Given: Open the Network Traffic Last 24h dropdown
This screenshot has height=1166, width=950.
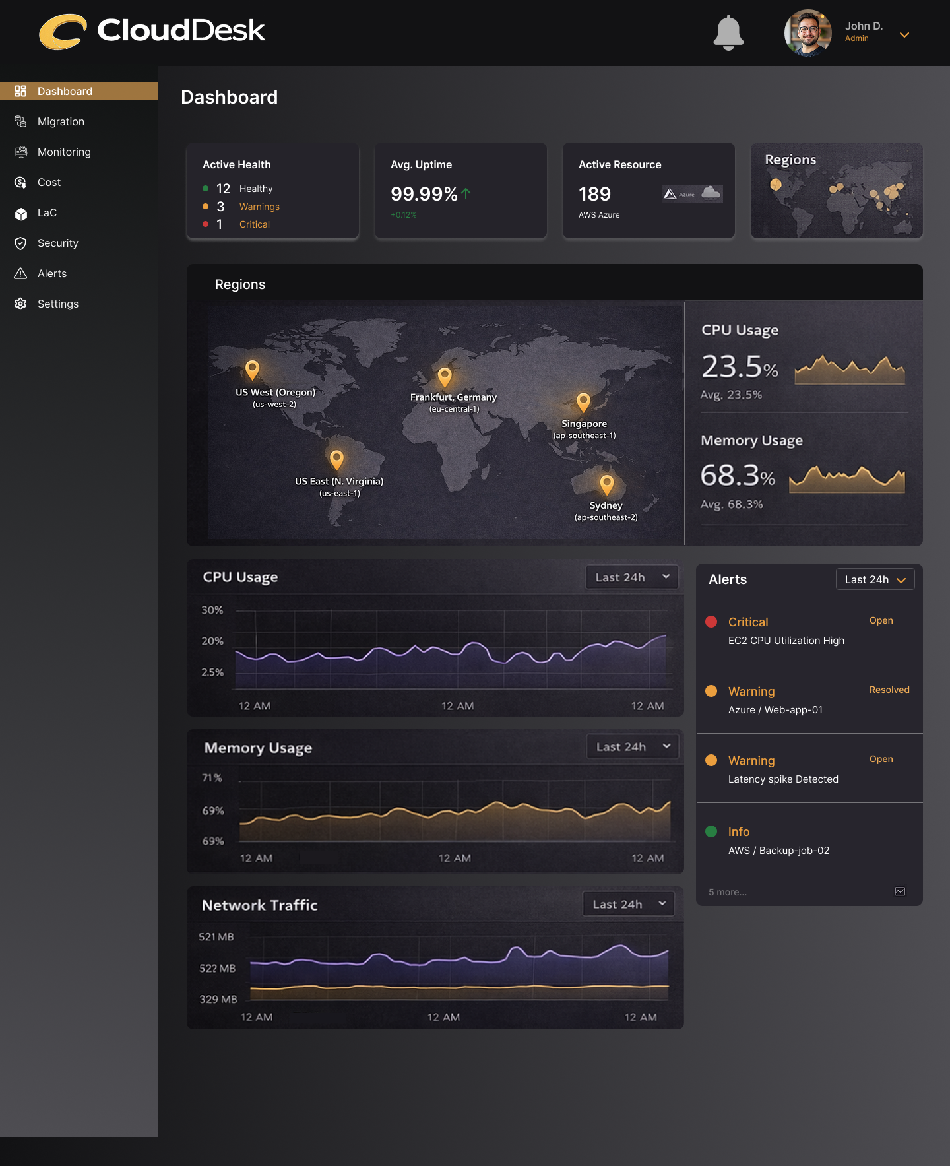Looking at the screenshot, I should pyautogui.click(x=629, y=904).
